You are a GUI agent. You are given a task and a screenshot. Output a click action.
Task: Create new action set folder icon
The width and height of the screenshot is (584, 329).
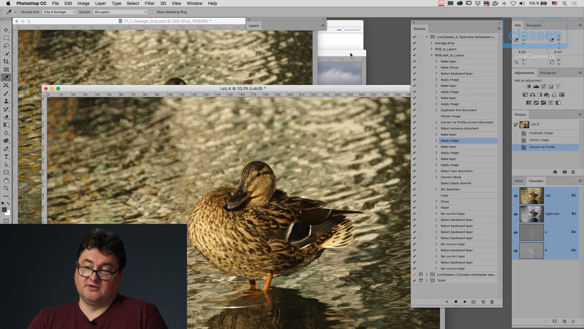tap(474, 302)
